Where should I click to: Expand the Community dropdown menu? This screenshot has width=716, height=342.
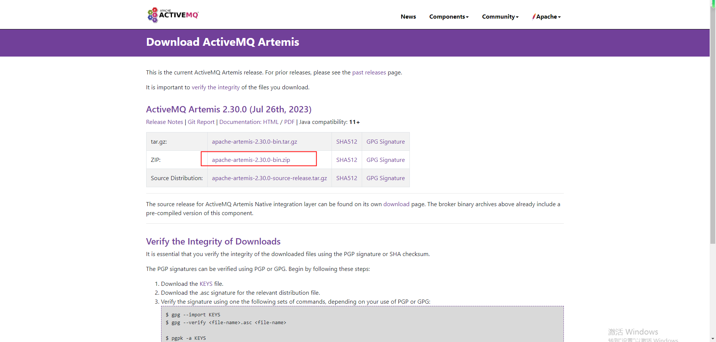pyautogui.click(x=500, y=17)
